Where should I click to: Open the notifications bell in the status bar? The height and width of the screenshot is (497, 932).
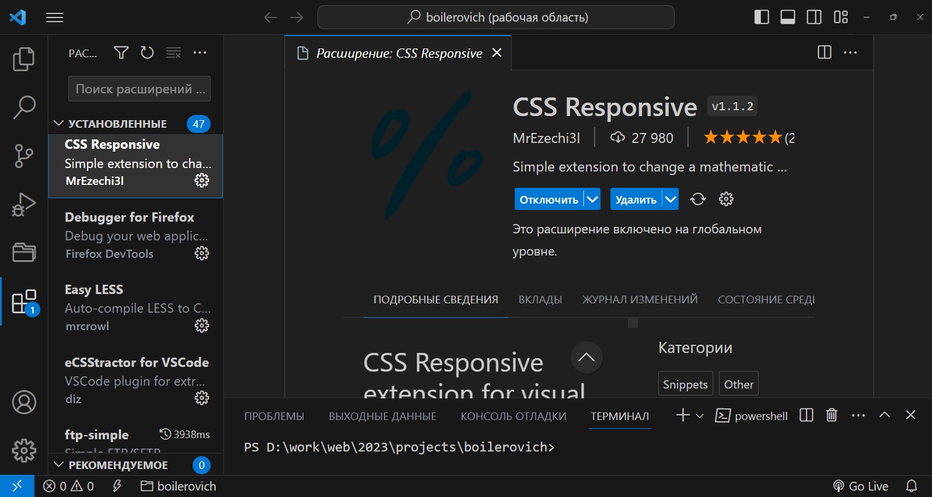point(912,486)
